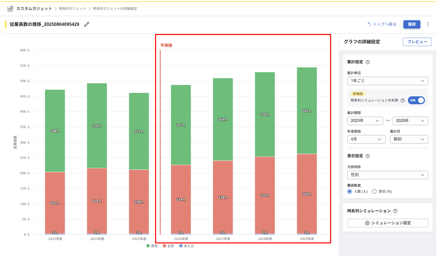The height and width of the screenshot is (256, 437).
Task: Click help icon next to 集計設定
Action: click(368, 62)
